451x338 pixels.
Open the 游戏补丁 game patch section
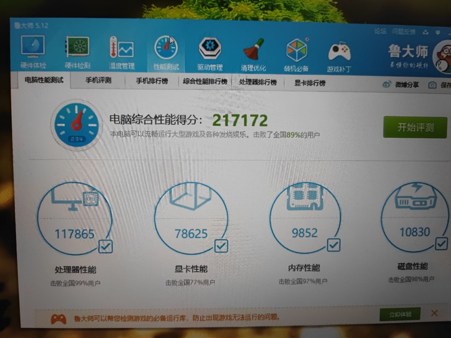click(x=339, y=56)
